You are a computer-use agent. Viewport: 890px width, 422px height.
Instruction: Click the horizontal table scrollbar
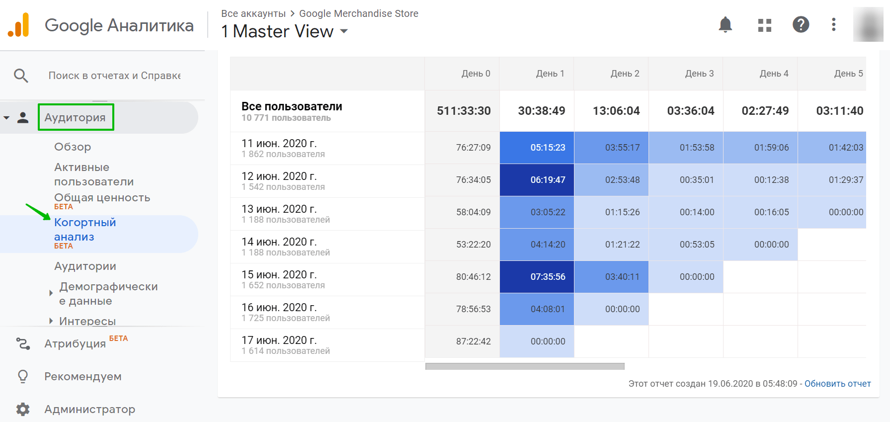click(524, 366)
